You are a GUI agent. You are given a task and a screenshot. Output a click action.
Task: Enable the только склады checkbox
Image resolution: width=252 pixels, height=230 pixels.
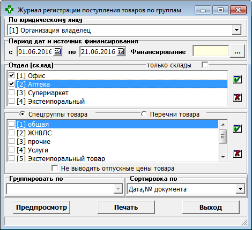pos(205,65)
